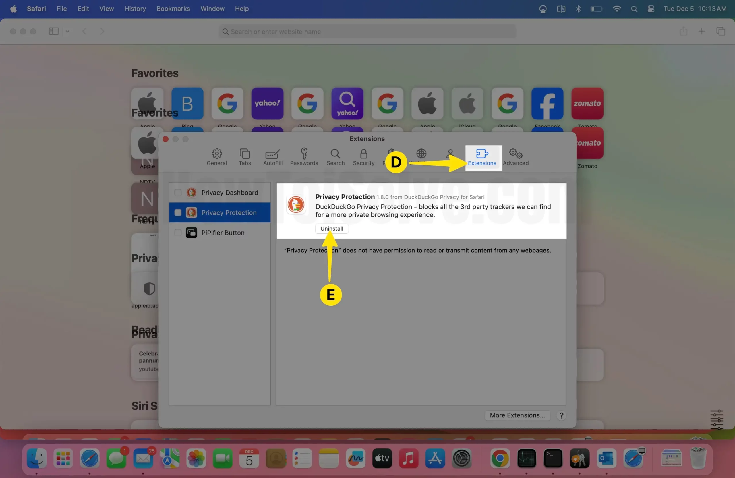Open System Settings from the Dock
Viewport: 735px width, 478px height.
461,458
